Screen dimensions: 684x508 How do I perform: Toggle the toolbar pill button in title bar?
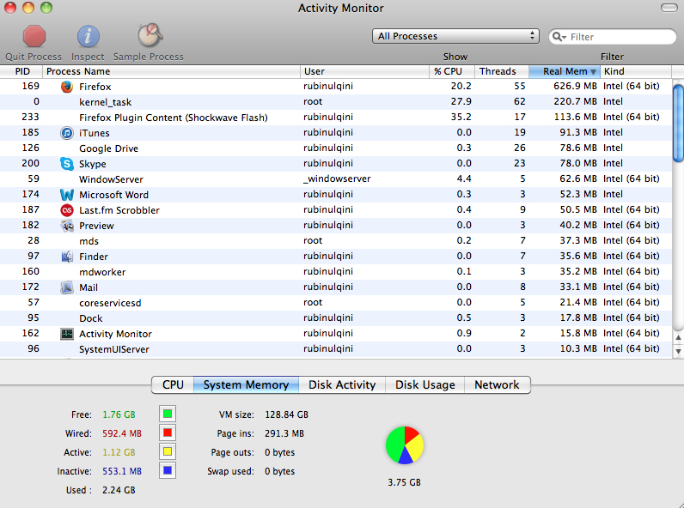pyautogui.click(x=669, y=8)
